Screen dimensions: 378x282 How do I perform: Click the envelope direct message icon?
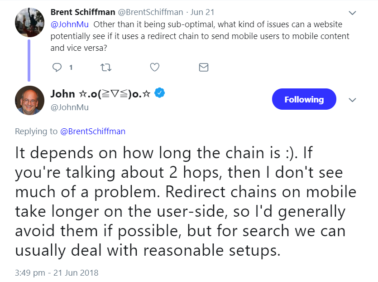coord(204,68)
